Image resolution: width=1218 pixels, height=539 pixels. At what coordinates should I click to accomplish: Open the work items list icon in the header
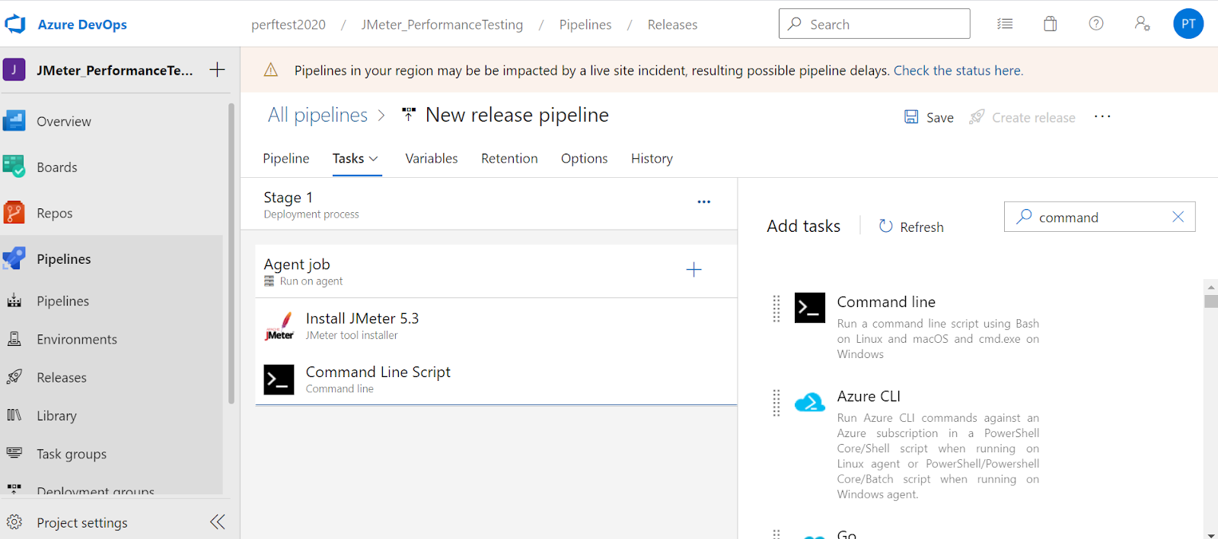tap(1005, 24)
